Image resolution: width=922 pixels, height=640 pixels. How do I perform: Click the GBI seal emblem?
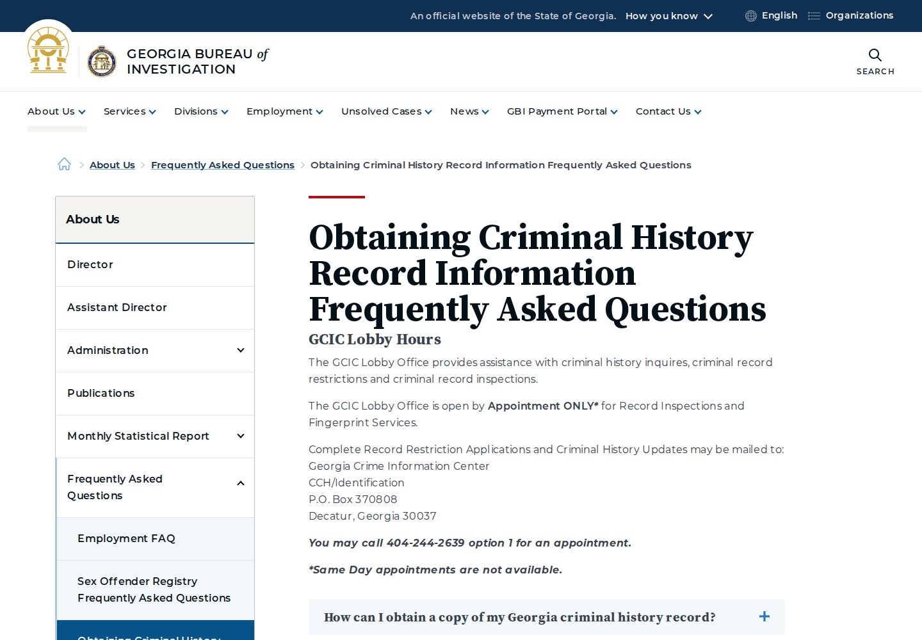click(x=102, y=61)
